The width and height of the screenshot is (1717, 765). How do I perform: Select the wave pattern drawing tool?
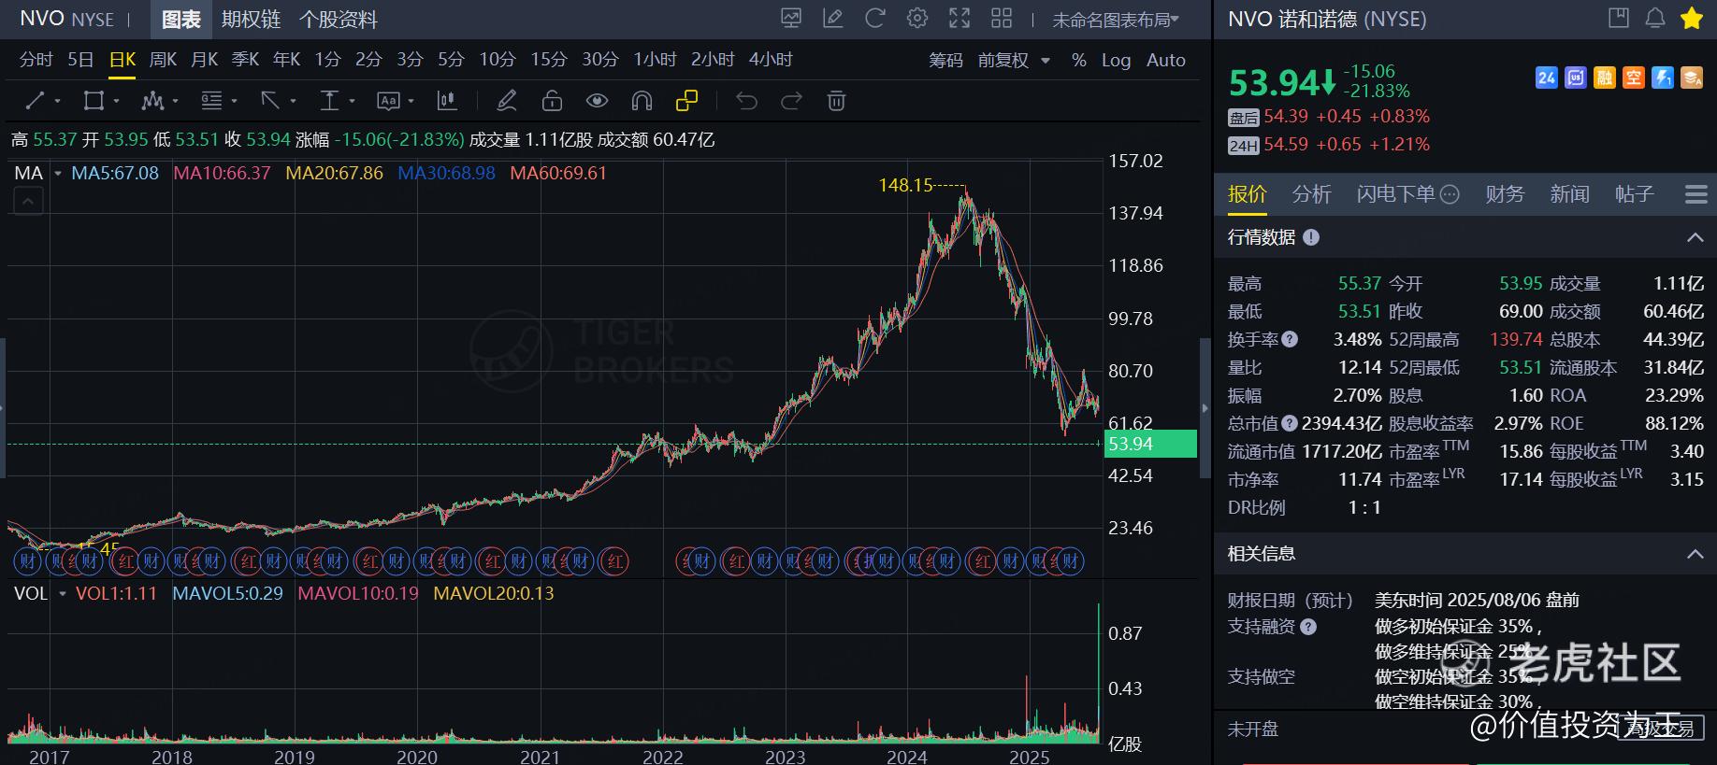point(152,100)
